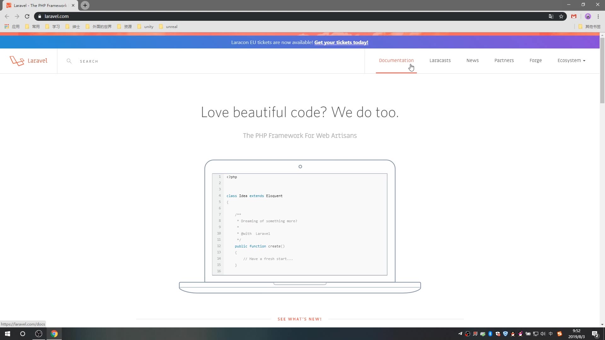Click the volume speaker tray icon
Screen dimensions: 605x340
point(543,334)
